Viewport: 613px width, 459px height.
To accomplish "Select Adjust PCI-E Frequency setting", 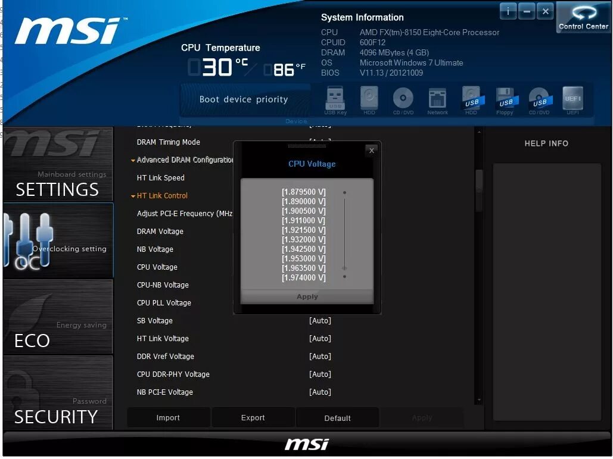I will coord(185,214).
